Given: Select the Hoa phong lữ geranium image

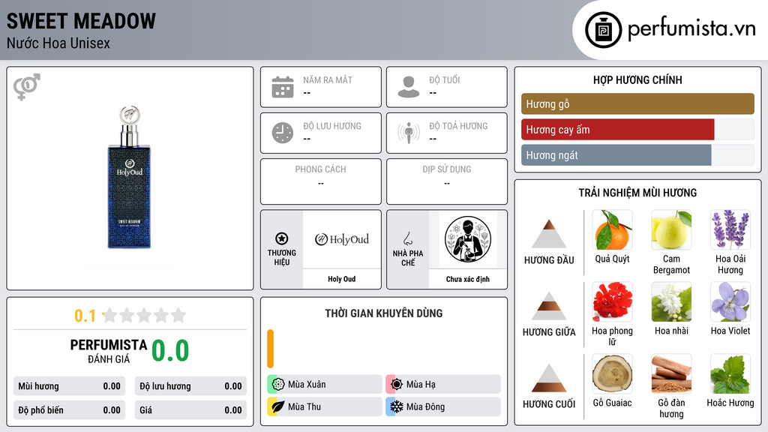Looking at the screenshot, I should pyautogui.click(x=612, y=301).
